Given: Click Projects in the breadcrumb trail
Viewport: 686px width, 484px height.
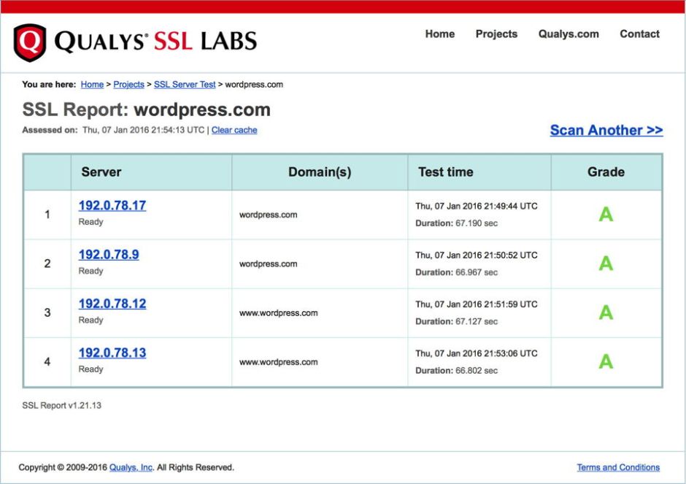Looking at the screenshot, I should click(128, 84).
